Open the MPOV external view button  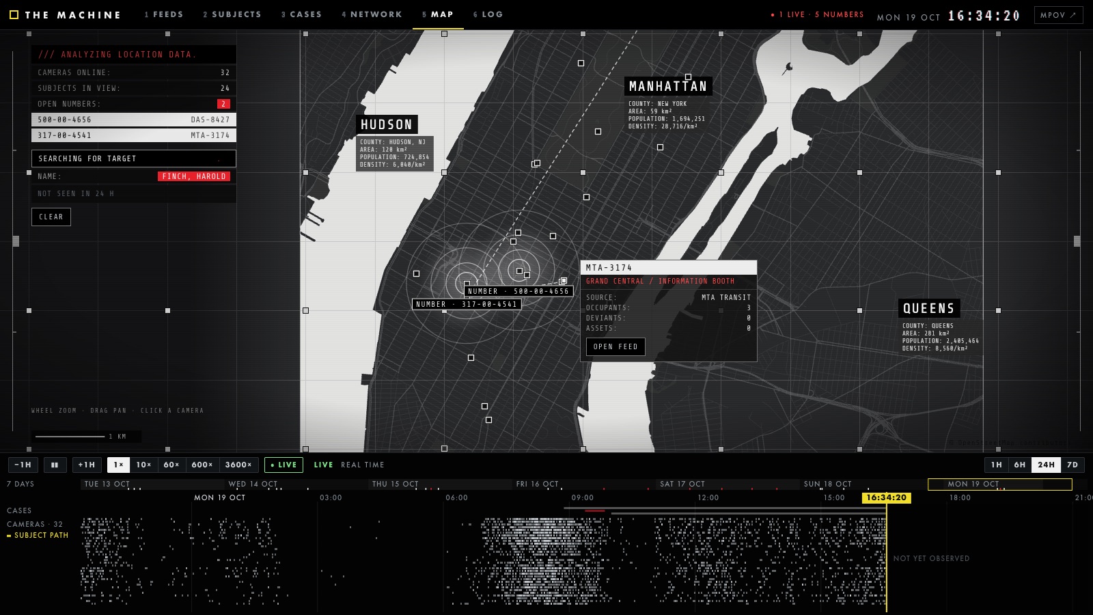[x=1058, y=15]
